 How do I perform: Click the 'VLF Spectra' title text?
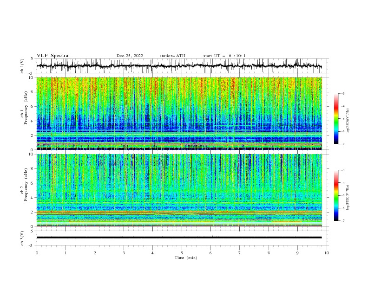53,56
